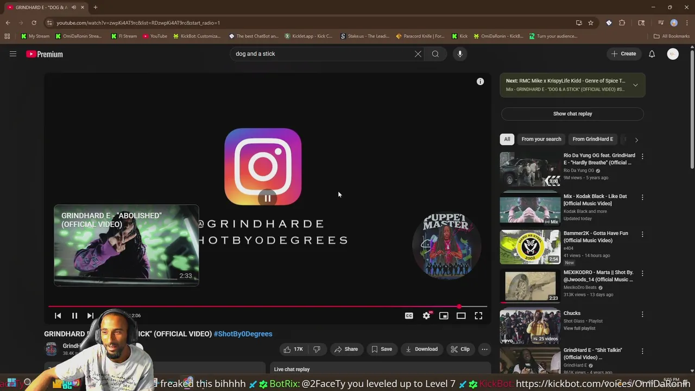
Task: Start voice search with microphone
Action: click(460, 54)
